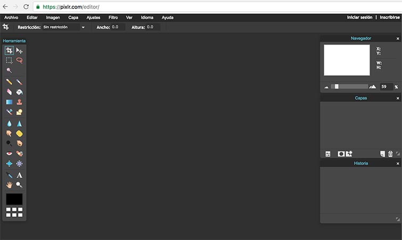
Task: Open the Capa menu
Action: [73, 18]
